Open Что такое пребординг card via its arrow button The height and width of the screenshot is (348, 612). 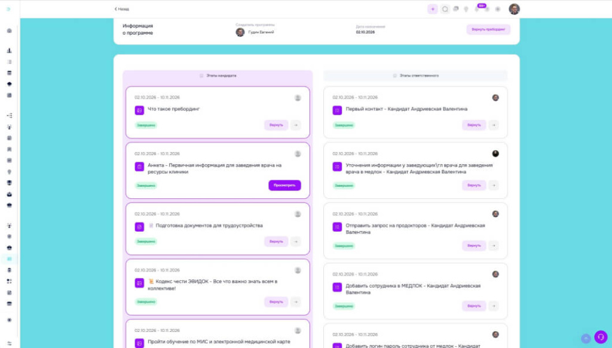tap(296, 125)
